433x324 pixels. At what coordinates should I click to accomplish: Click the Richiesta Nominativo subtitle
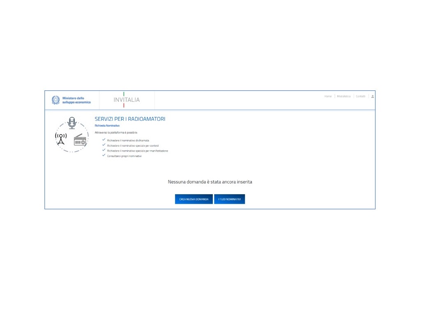[107, 126]
